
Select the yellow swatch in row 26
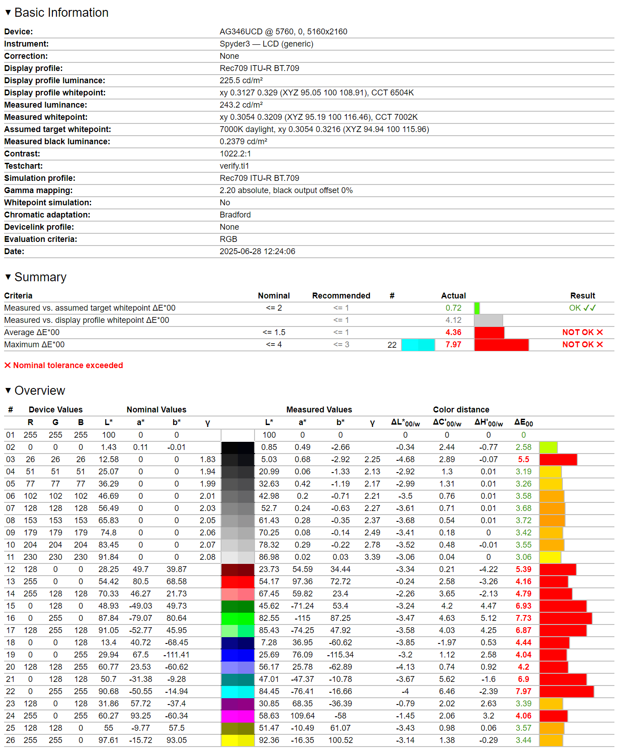click(237, 740)
